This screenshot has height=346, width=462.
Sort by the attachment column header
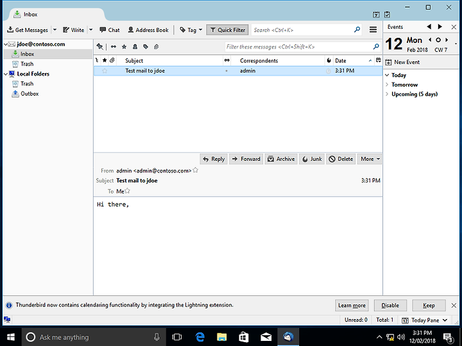pos(112,60)
